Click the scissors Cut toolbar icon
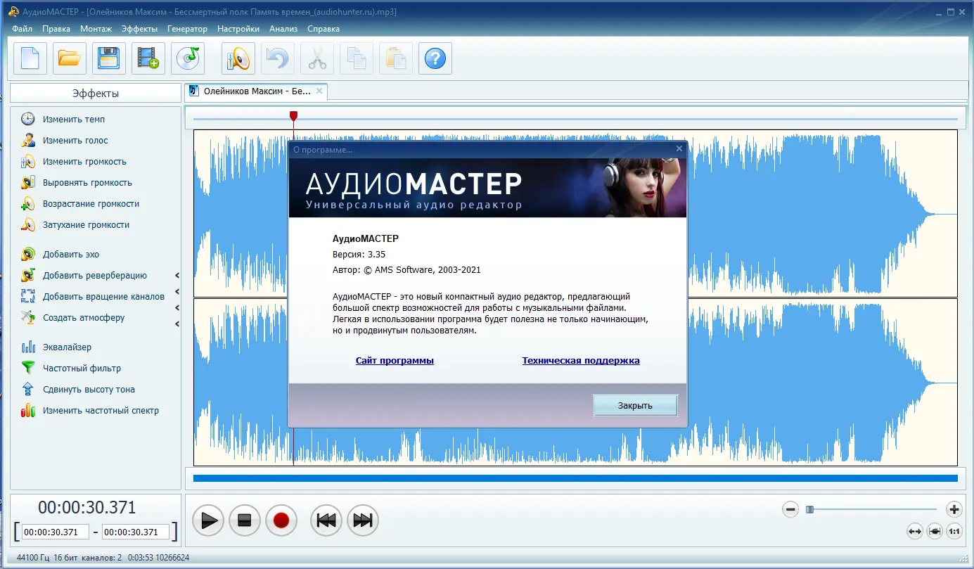 click(x=317, y=58)
